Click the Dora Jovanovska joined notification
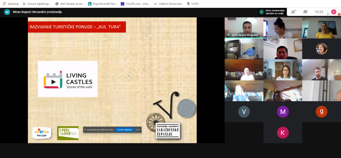This screenshot has height=158, width=341. [272, 12]
